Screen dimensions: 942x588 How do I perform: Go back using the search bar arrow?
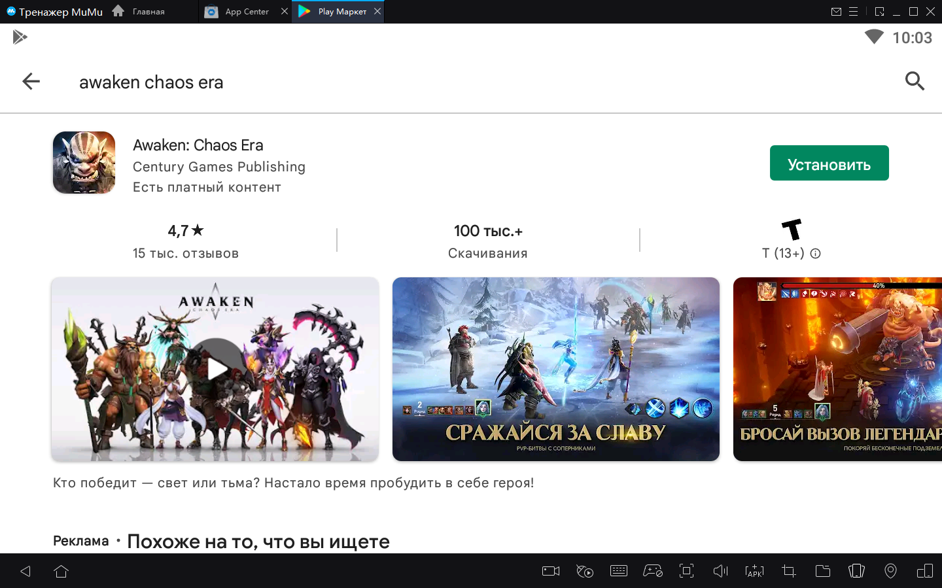point(31,82)
